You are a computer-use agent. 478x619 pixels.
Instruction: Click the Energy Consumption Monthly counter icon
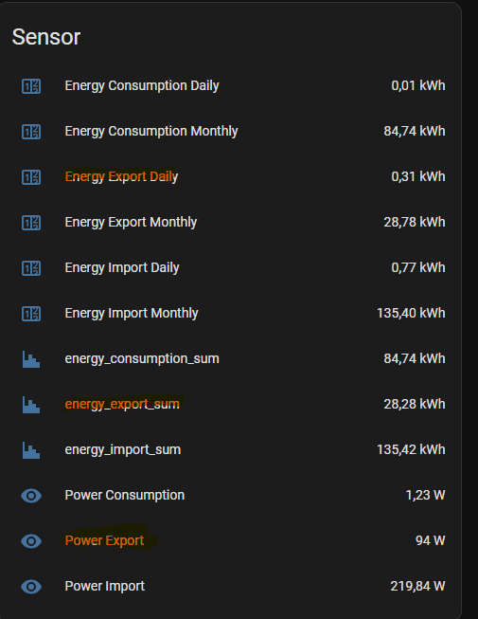(x=31, y=132)
